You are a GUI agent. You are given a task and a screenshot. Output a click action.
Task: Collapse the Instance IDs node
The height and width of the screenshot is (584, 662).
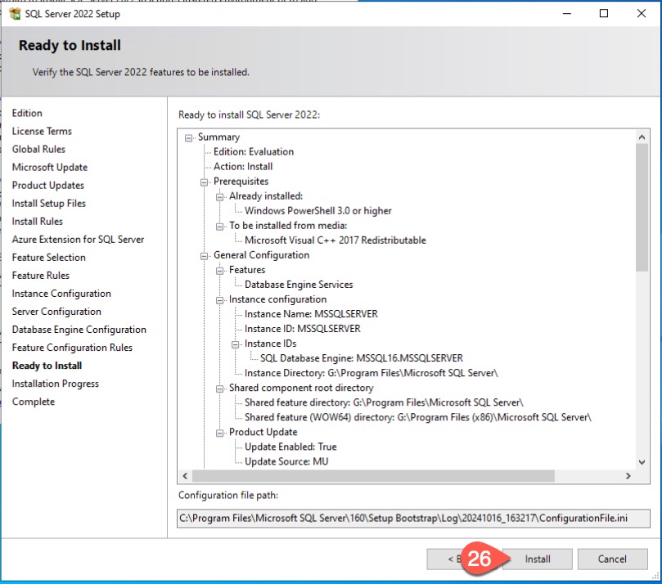(236, 344)
